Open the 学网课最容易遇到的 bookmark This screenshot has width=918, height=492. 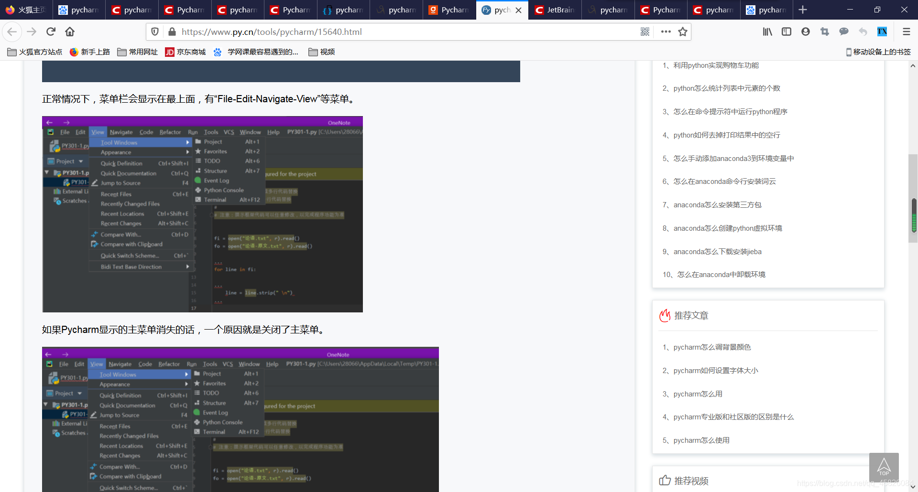click(x=256, y=52)
